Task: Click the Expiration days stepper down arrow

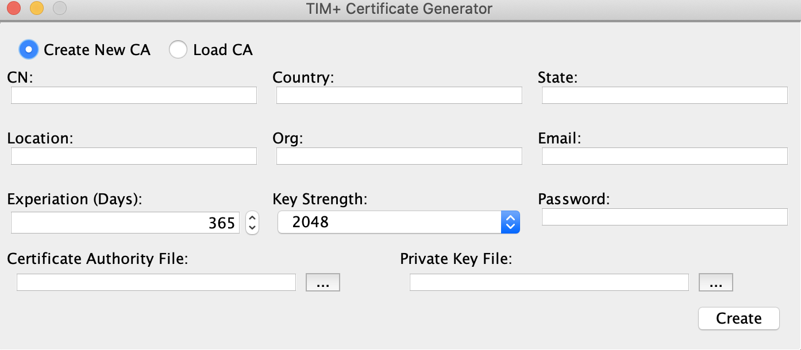Action: pos(252,226)
